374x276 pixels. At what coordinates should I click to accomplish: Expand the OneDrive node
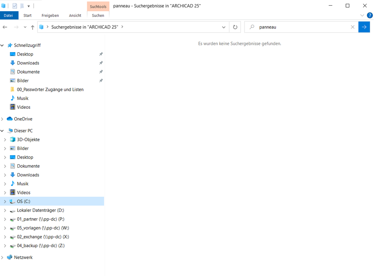click(x=2, y=119)
